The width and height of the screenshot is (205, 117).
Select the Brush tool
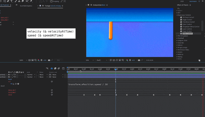coord(16,1)
